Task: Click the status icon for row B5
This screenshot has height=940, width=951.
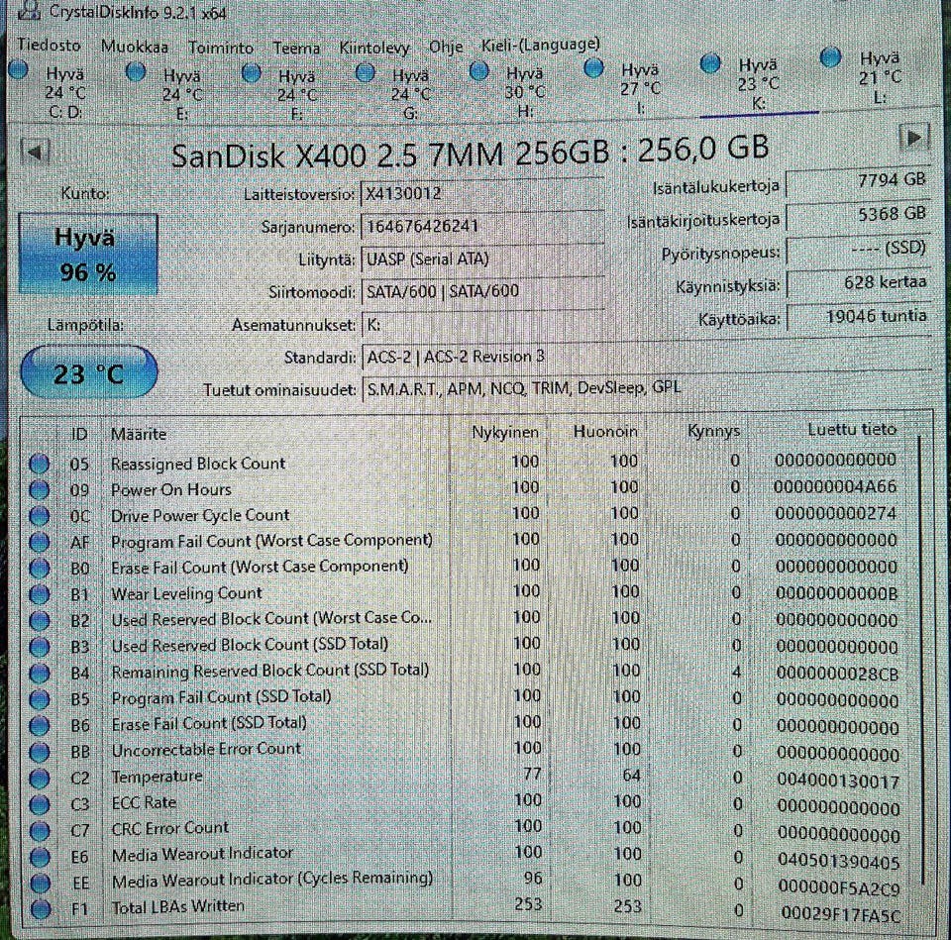Action: 39,700
